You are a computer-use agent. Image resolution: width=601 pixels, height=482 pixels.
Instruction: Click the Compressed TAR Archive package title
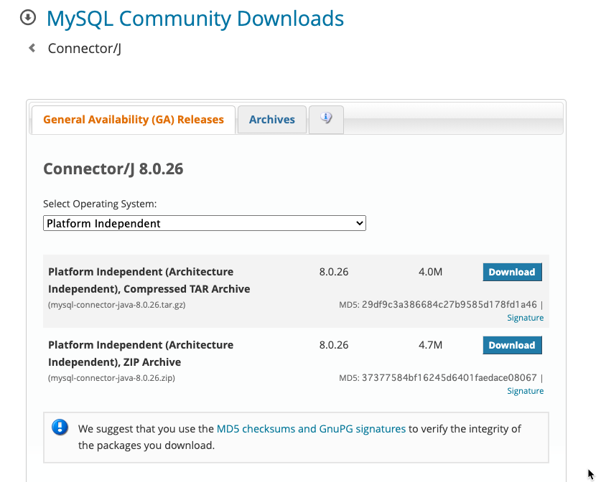(x=149, y=280)
